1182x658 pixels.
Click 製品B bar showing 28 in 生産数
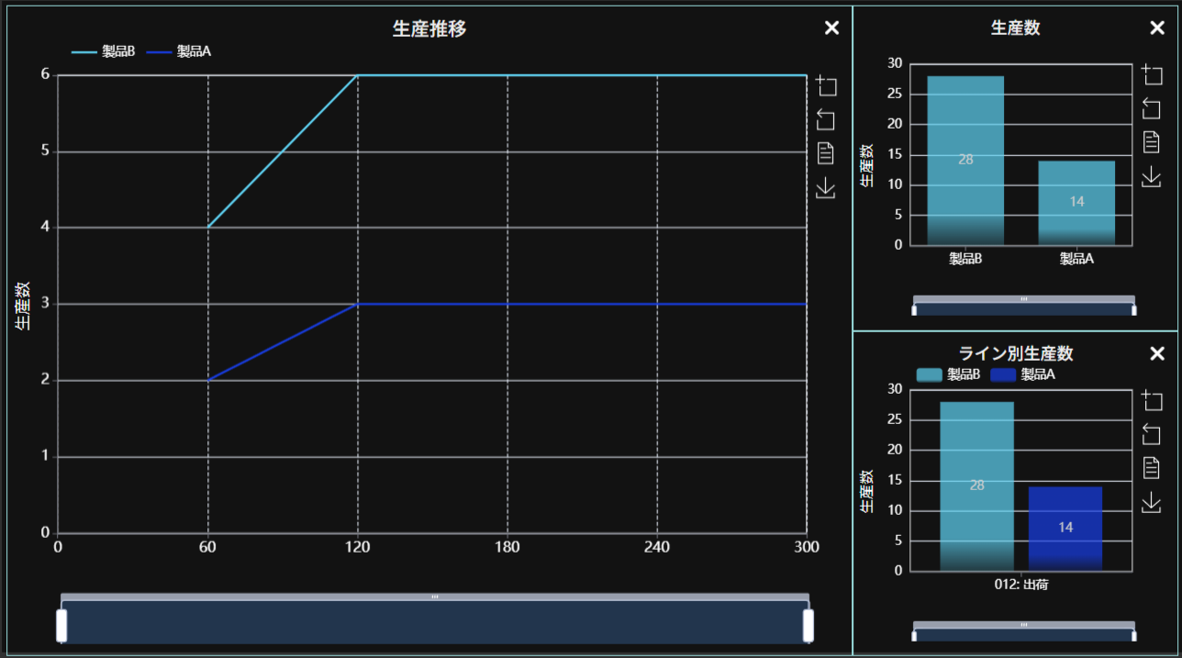[965, 161]
